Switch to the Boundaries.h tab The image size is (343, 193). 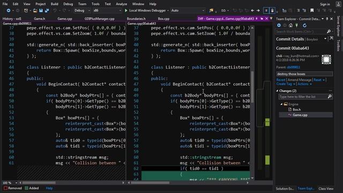[136, 19]
